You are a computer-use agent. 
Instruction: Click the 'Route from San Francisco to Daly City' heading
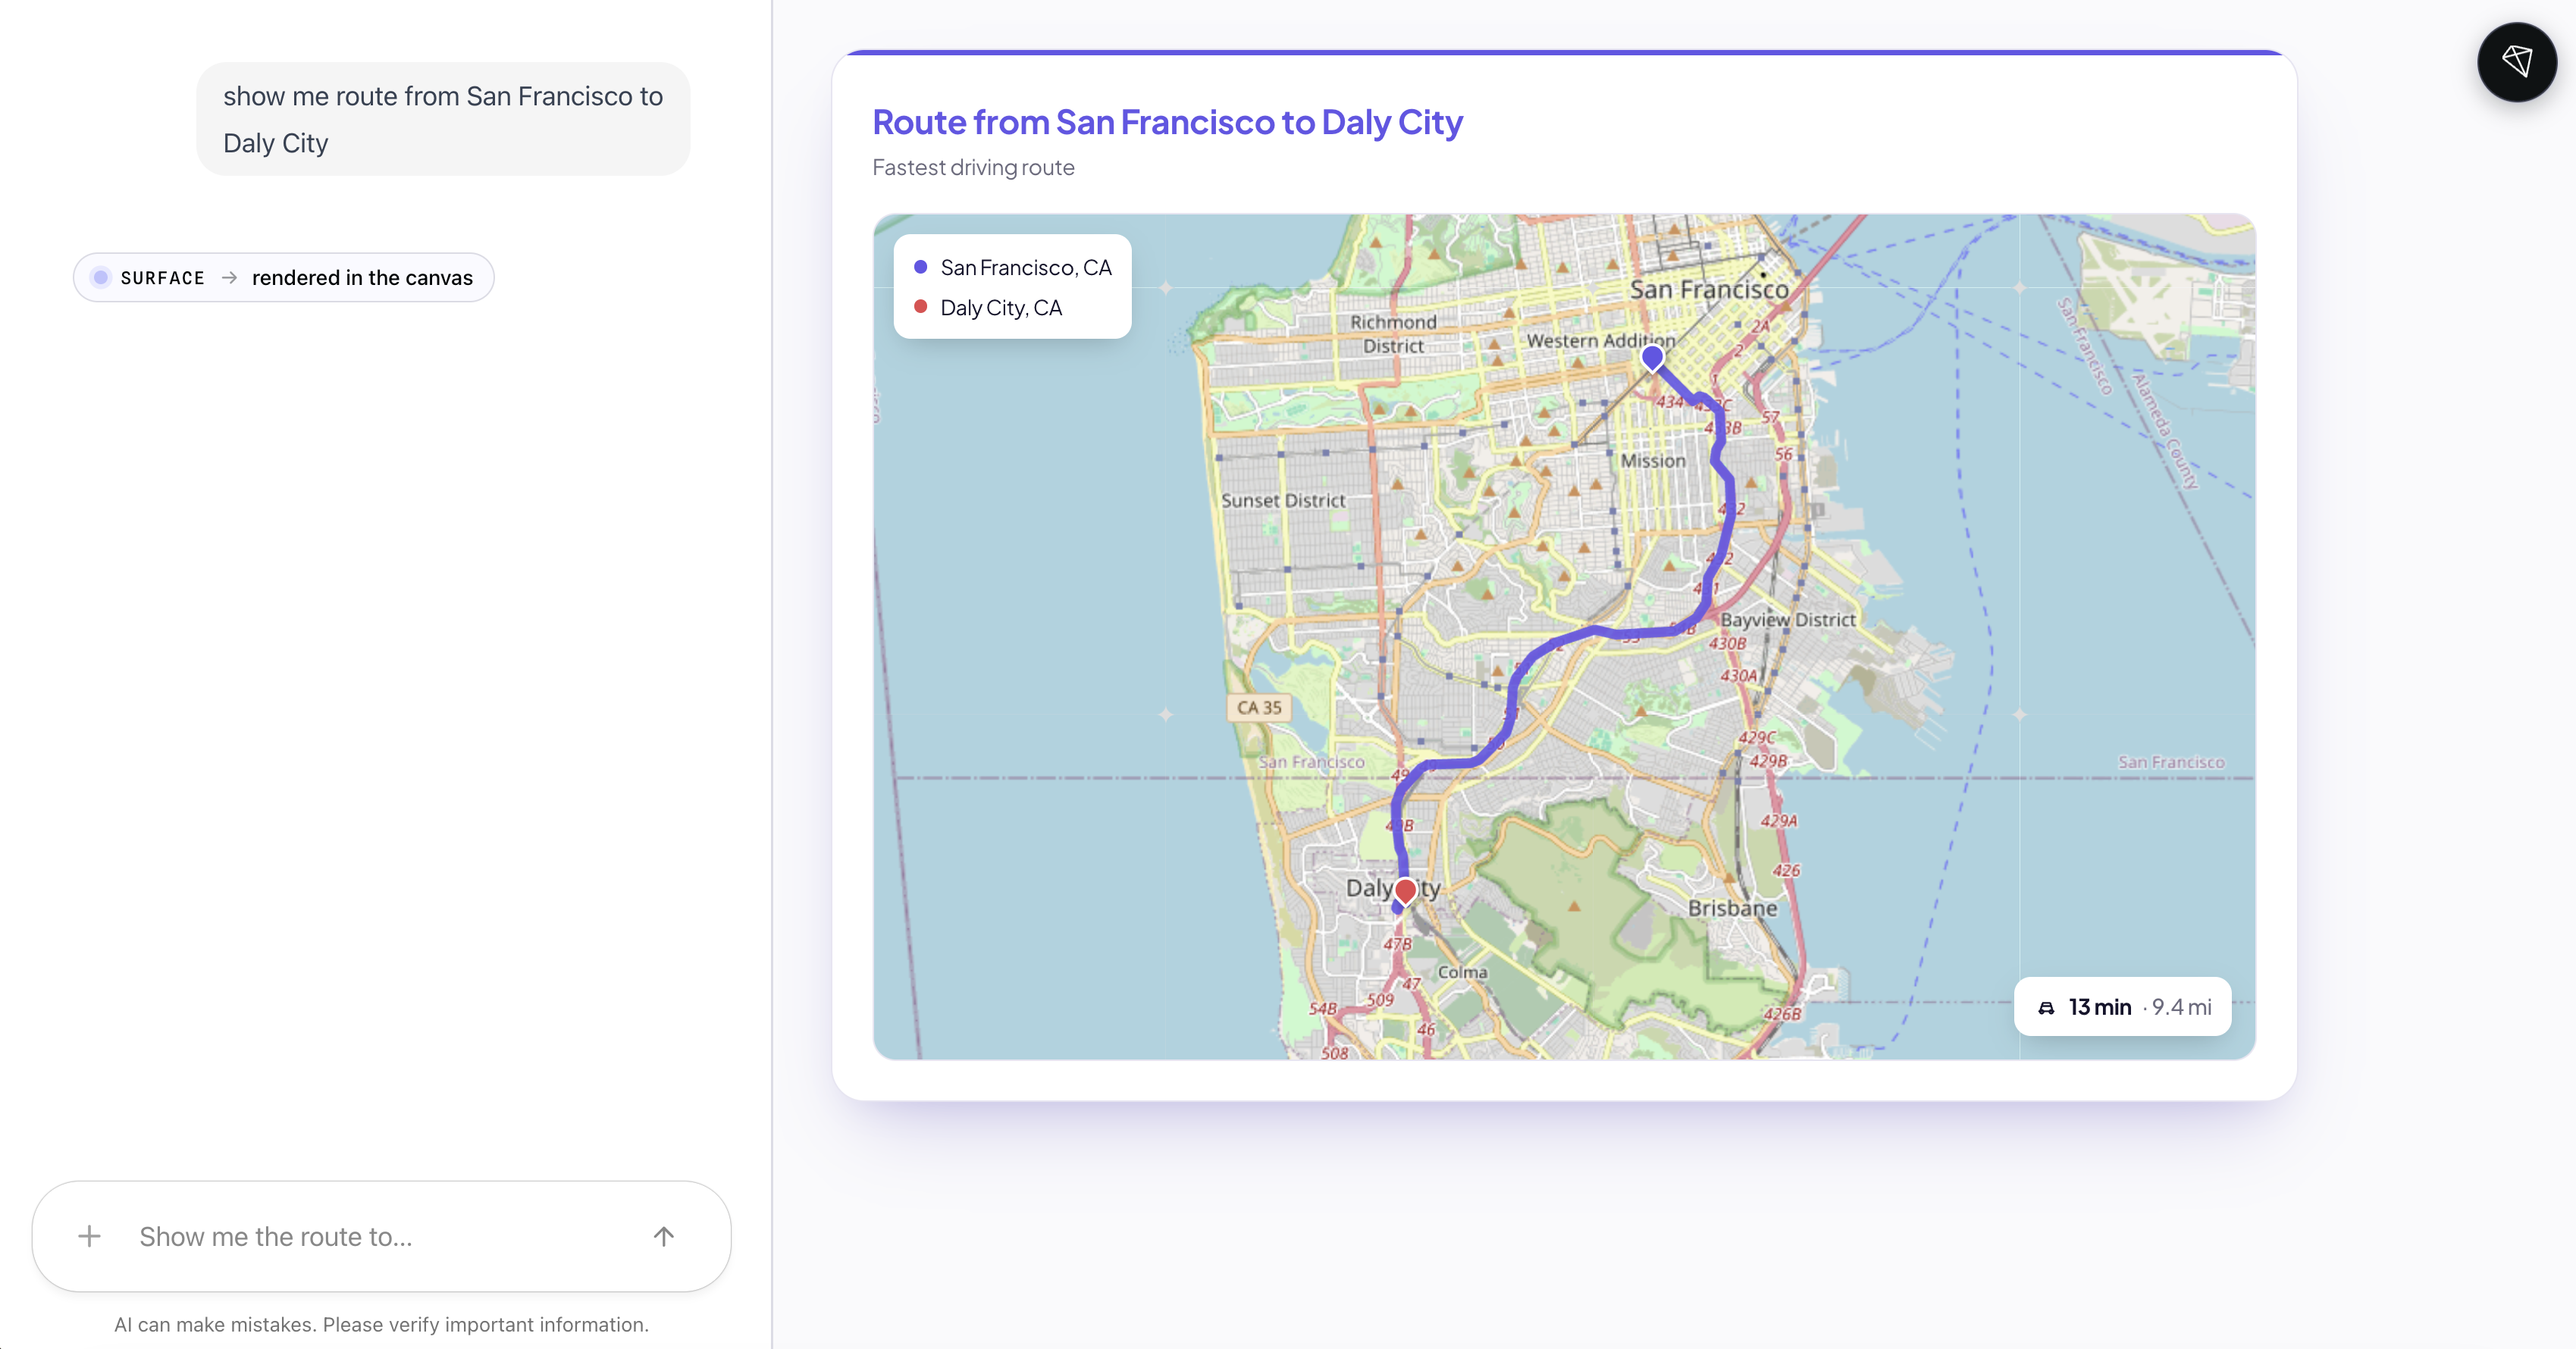point(1167,122)
